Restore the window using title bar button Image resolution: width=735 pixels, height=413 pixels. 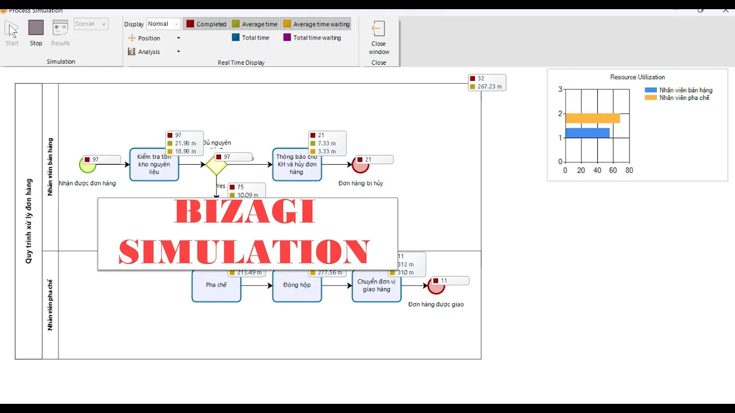point(701,10)
